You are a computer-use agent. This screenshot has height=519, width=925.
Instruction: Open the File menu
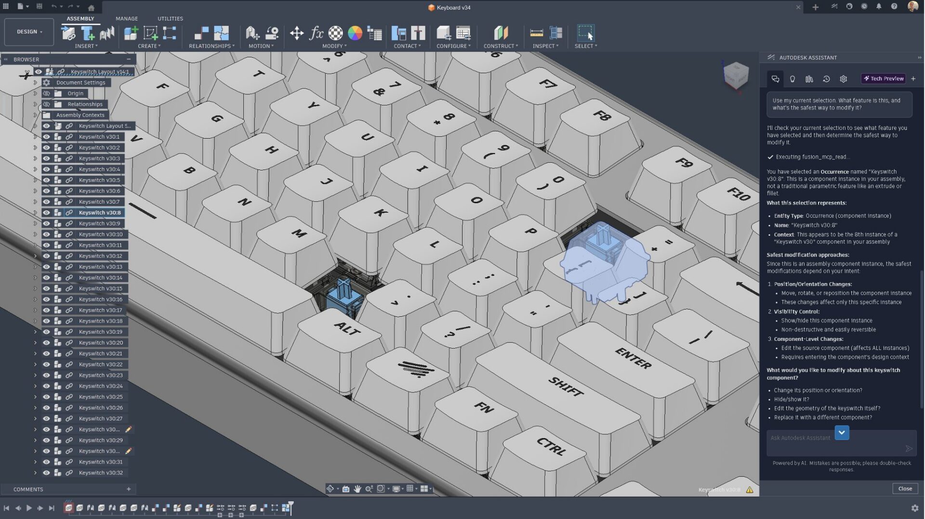(23, 7)
